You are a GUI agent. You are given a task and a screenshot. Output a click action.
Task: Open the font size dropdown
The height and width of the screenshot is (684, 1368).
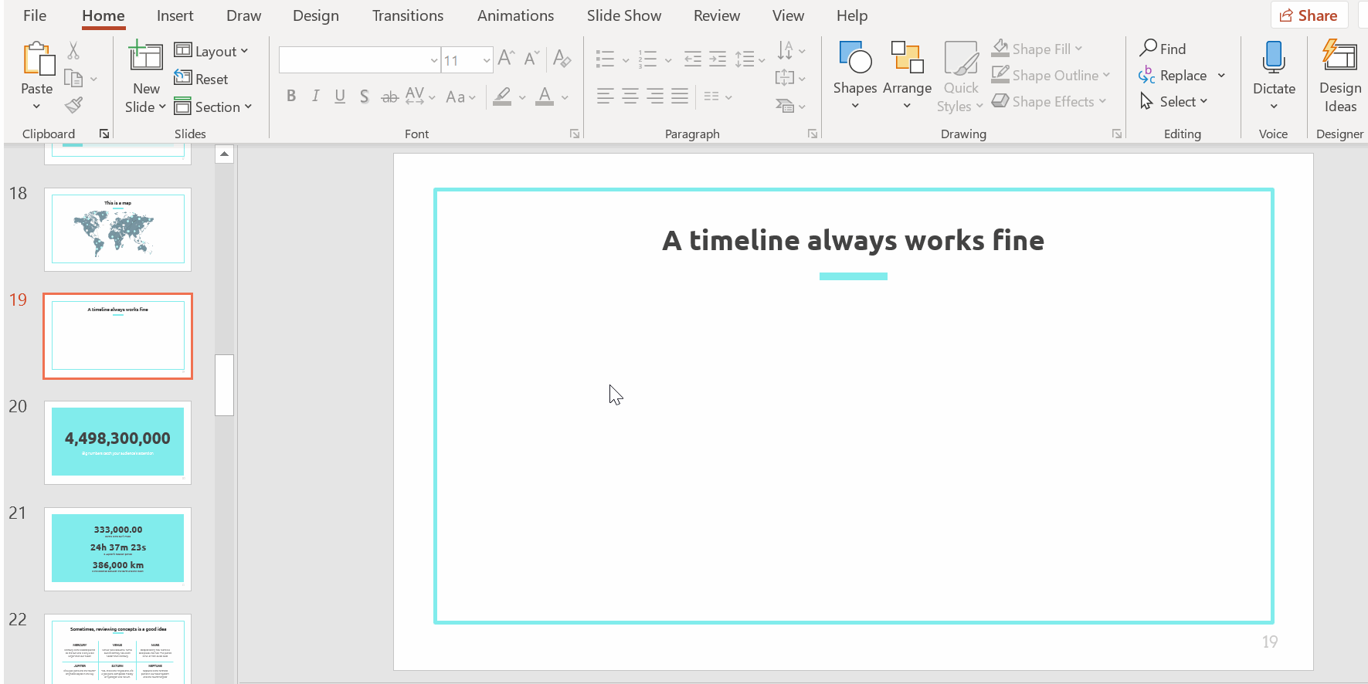click(486, 59)
